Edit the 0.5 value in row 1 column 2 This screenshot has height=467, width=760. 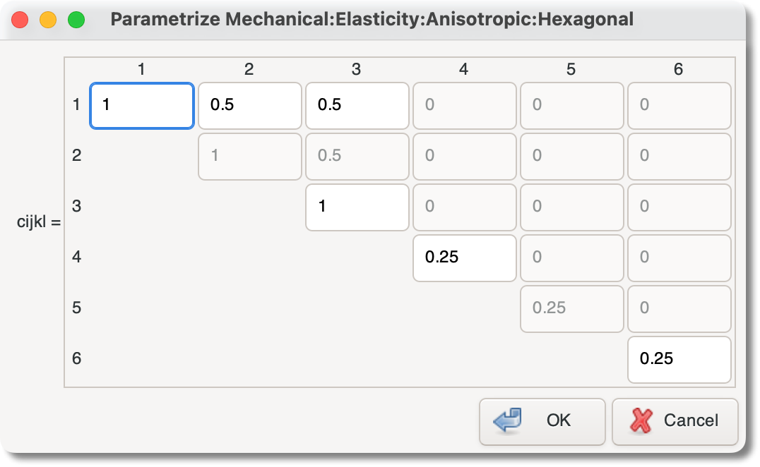pos(249,105)
